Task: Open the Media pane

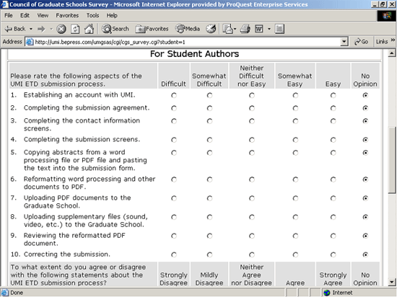Action: coord(188,29)
